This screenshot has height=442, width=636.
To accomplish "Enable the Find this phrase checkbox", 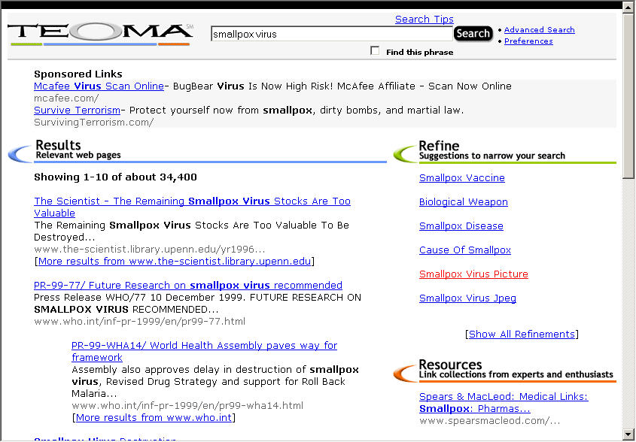I will pyautogui.click(x=375, y=51).
